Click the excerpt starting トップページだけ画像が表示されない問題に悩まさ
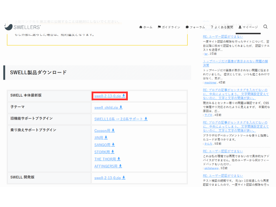The height and width of the screenshot is (207, 276). point(236,74)
